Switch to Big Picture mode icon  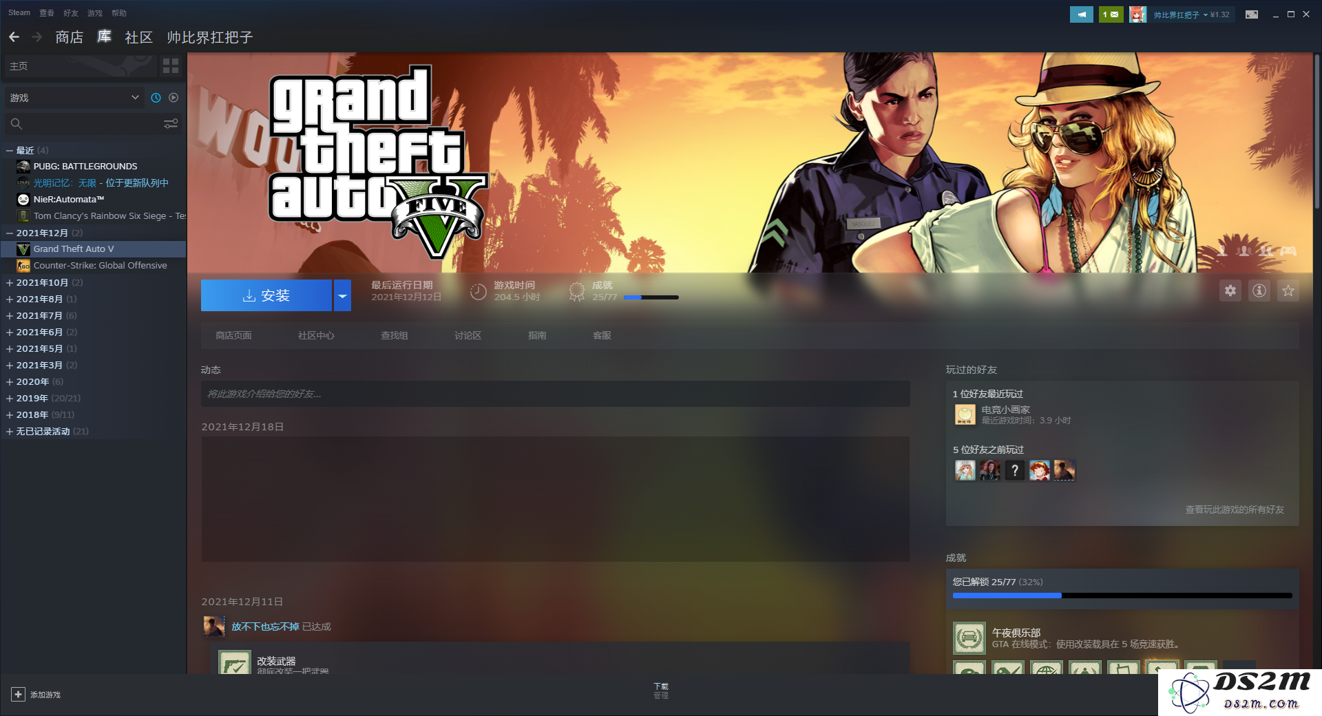click(x=1252, y=14)
